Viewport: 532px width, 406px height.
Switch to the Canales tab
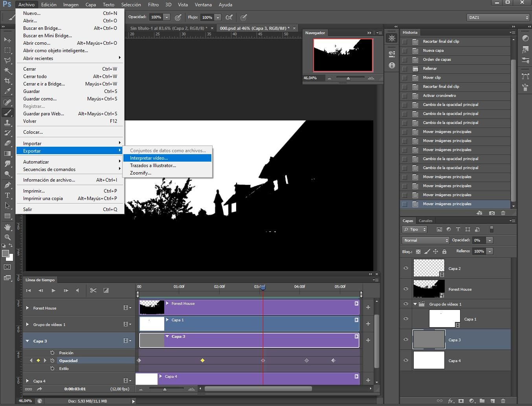click(x=426, y=220)
